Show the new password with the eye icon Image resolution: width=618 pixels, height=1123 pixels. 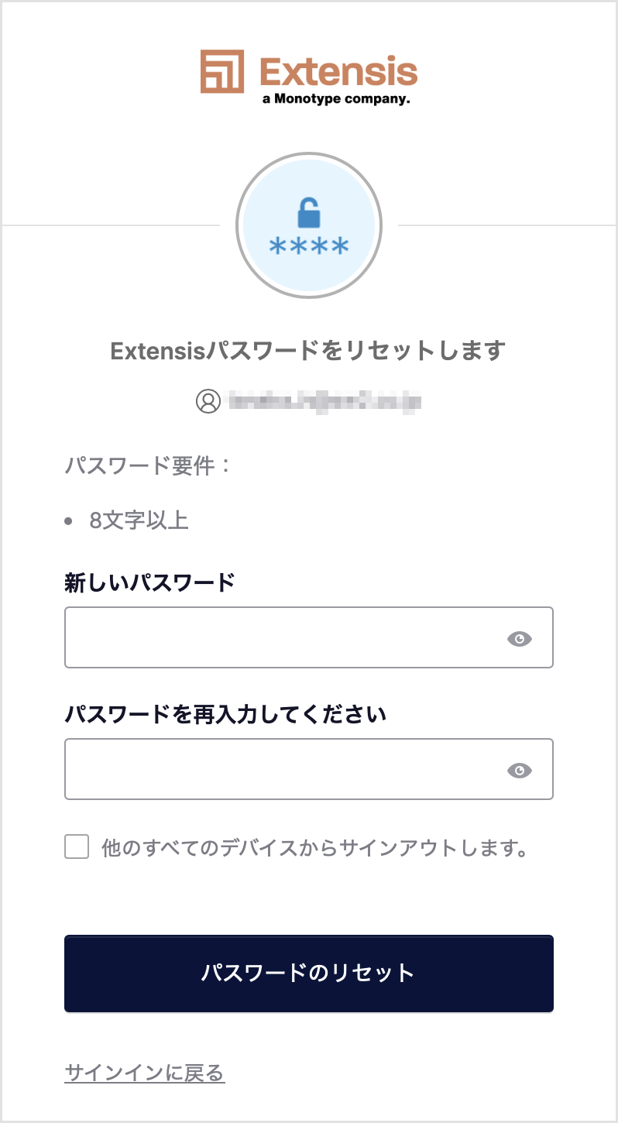point(520,638)
